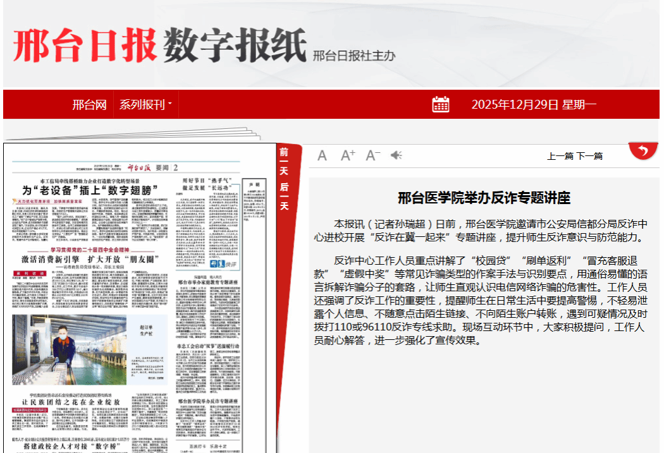Viewport: 664px width, 453px height.
Task: Open next article via 下一篇
Action: point(589,156)
